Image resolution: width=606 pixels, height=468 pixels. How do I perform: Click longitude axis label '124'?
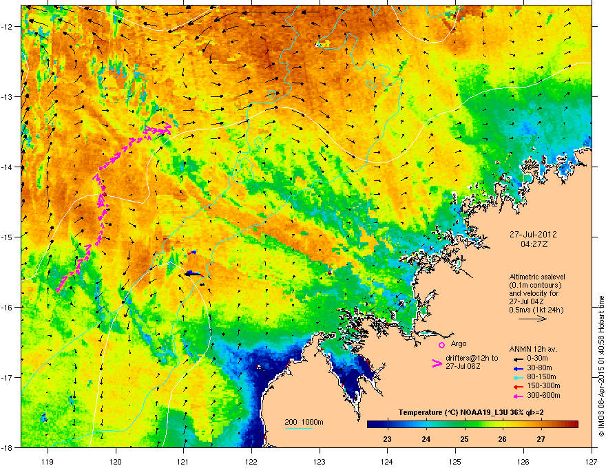point(387,461)
